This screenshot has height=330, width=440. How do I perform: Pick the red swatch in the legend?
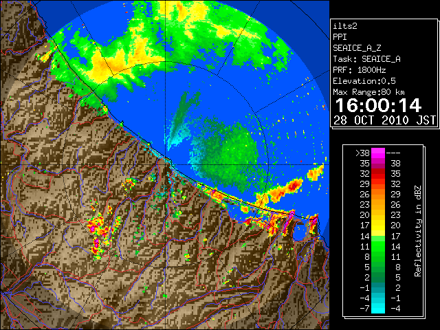tap(378, 174)
